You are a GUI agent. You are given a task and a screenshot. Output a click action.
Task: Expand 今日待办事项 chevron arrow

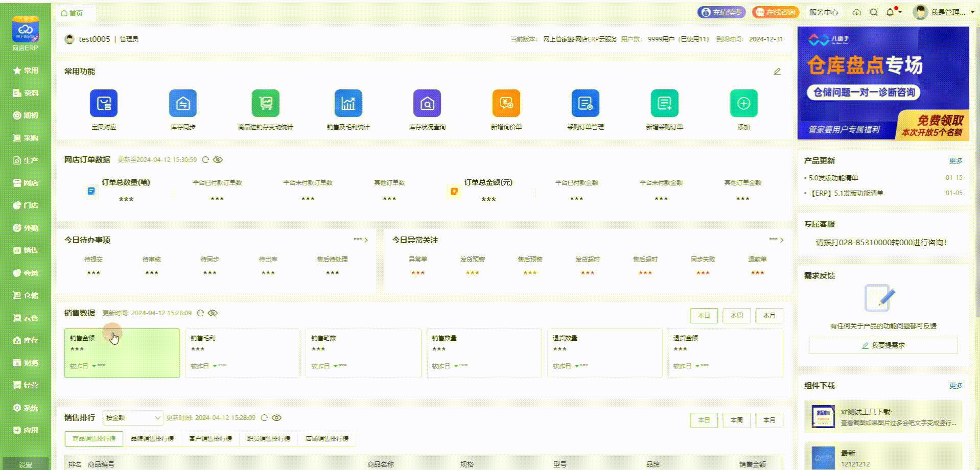[366, 240]
